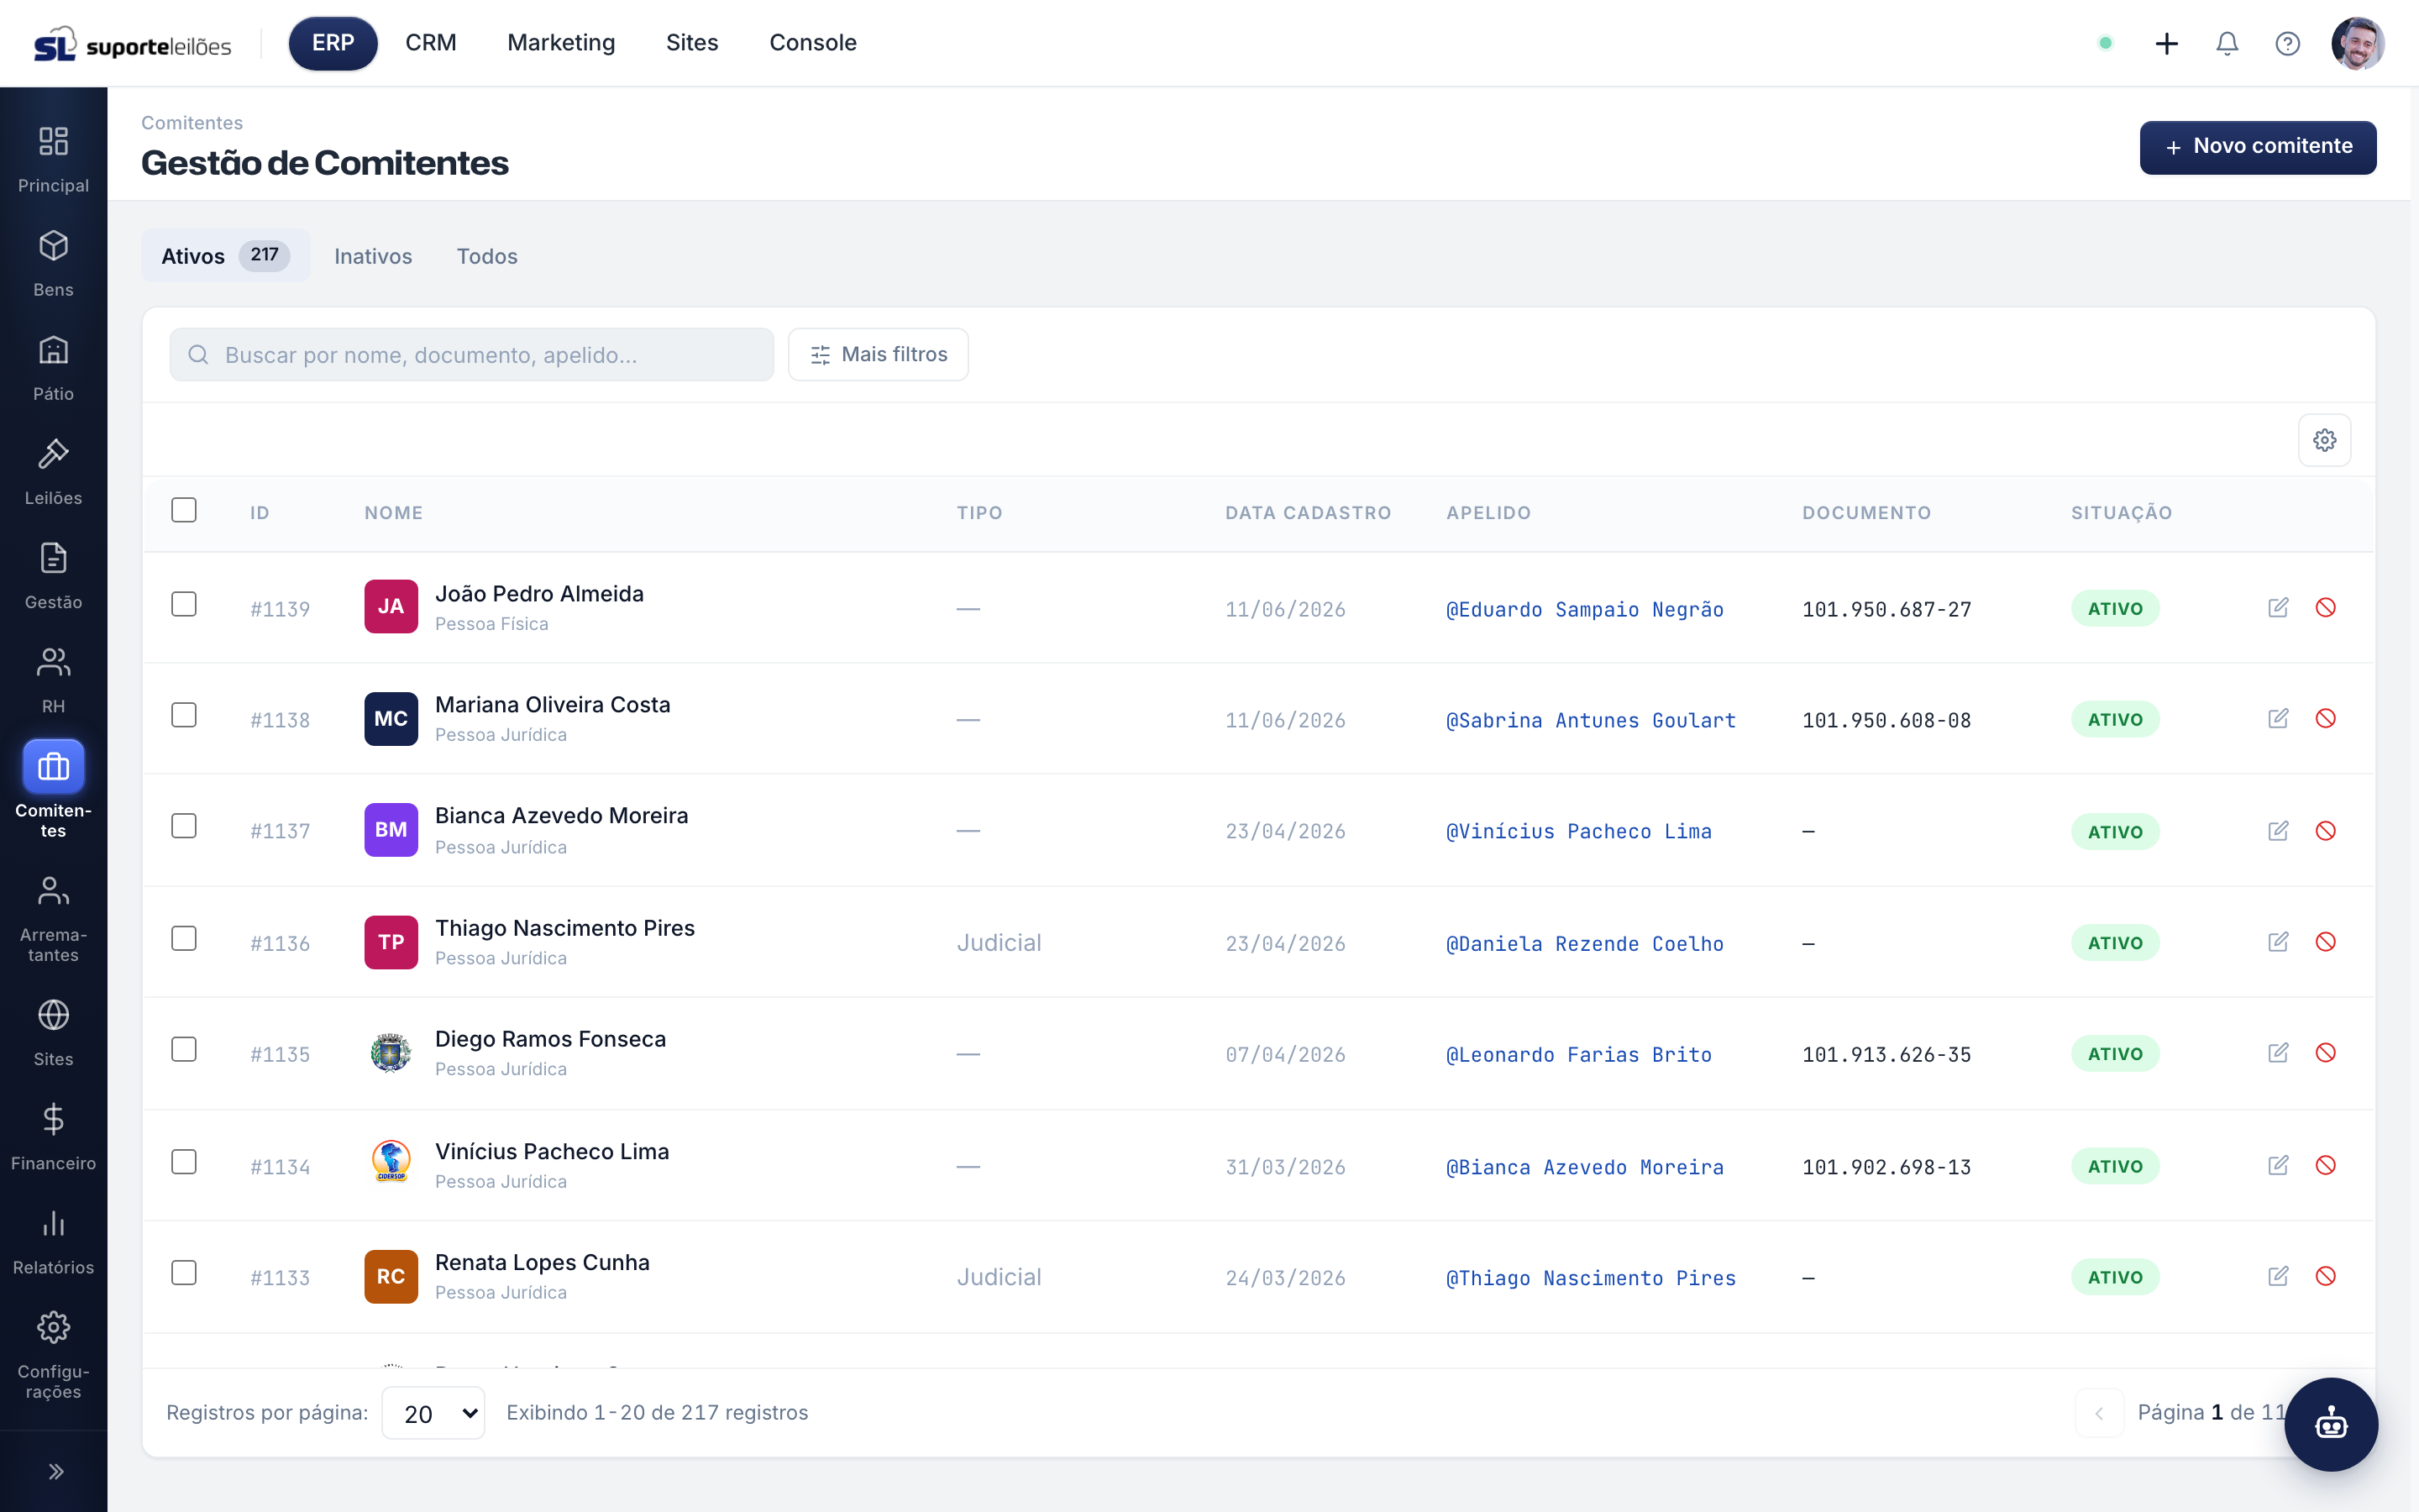Switch to the CRM module
Viewport: 2419px width, 1512px height.
[431, 43]
